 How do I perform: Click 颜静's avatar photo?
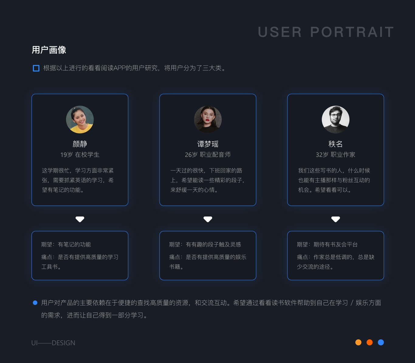point(80,120)
